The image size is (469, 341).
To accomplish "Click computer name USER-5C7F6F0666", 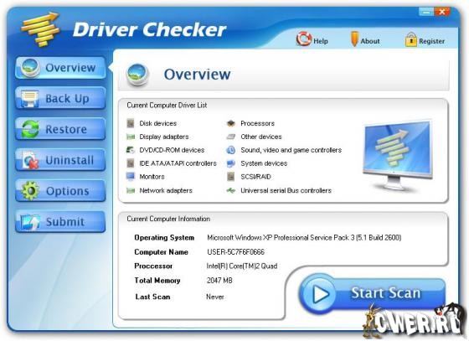I will [235, 252].
